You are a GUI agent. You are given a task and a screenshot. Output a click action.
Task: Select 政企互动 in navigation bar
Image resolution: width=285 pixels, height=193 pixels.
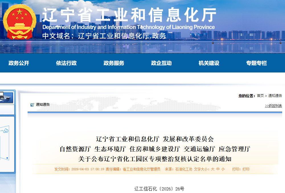(x=161, y=63)
